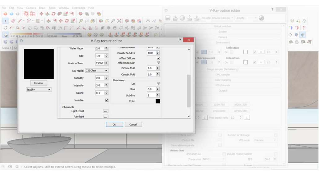Select the Zoom magnifier tool
The width and height of the screenshot is (319, 179).
[x=113, y=21]
